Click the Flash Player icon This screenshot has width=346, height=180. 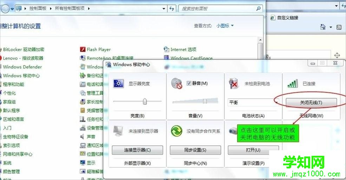[x=83, y=49]
